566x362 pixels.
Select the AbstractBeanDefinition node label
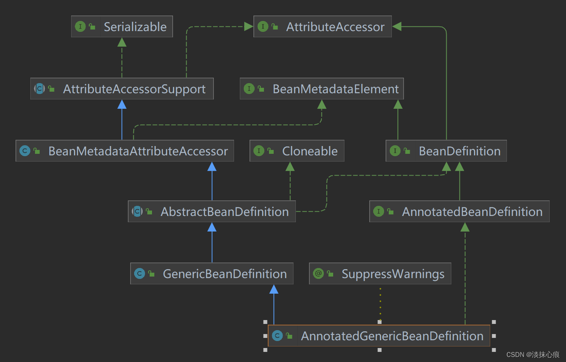[x=225, y=212]
